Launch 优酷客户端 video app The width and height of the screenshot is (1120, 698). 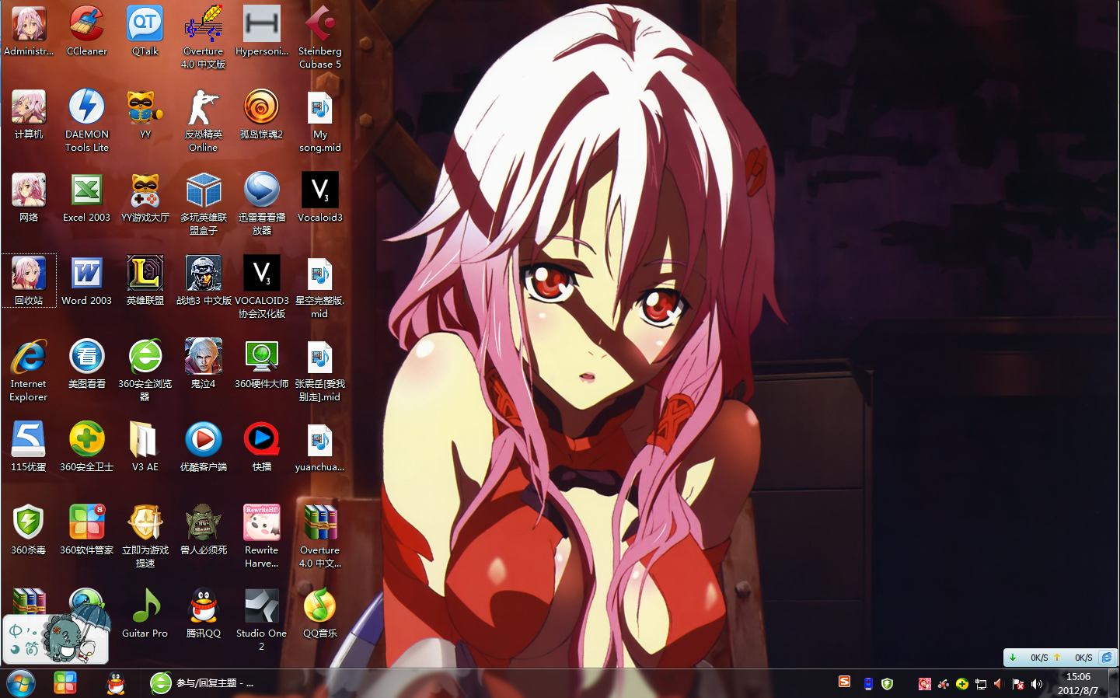pyautogui.click(x=204, y=447)
